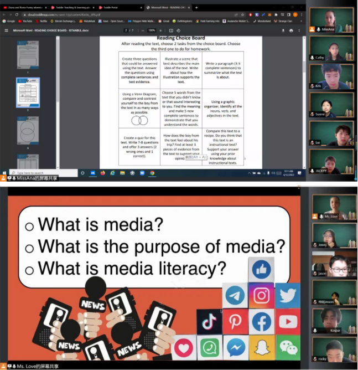Select rocky participant video tile
This screenshot has width=358, height=370.
[x=334, y=350]
